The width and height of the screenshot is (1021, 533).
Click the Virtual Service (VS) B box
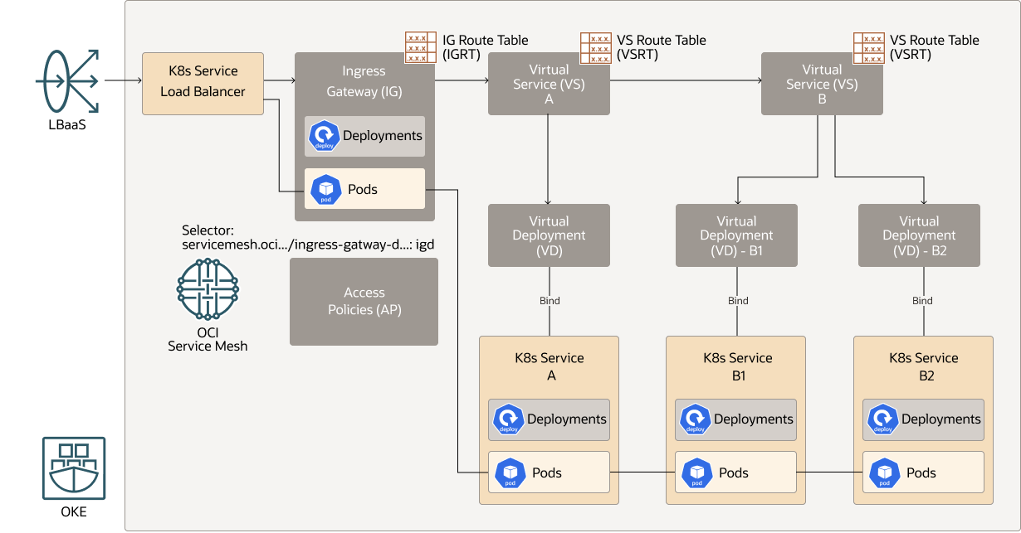(822, 83)
